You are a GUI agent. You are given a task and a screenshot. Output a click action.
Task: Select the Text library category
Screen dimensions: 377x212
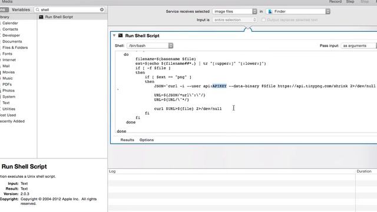(x=6, y=102)
